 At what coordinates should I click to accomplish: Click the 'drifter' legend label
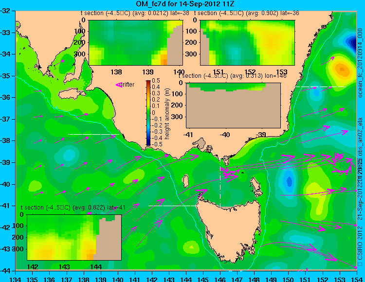128,85
